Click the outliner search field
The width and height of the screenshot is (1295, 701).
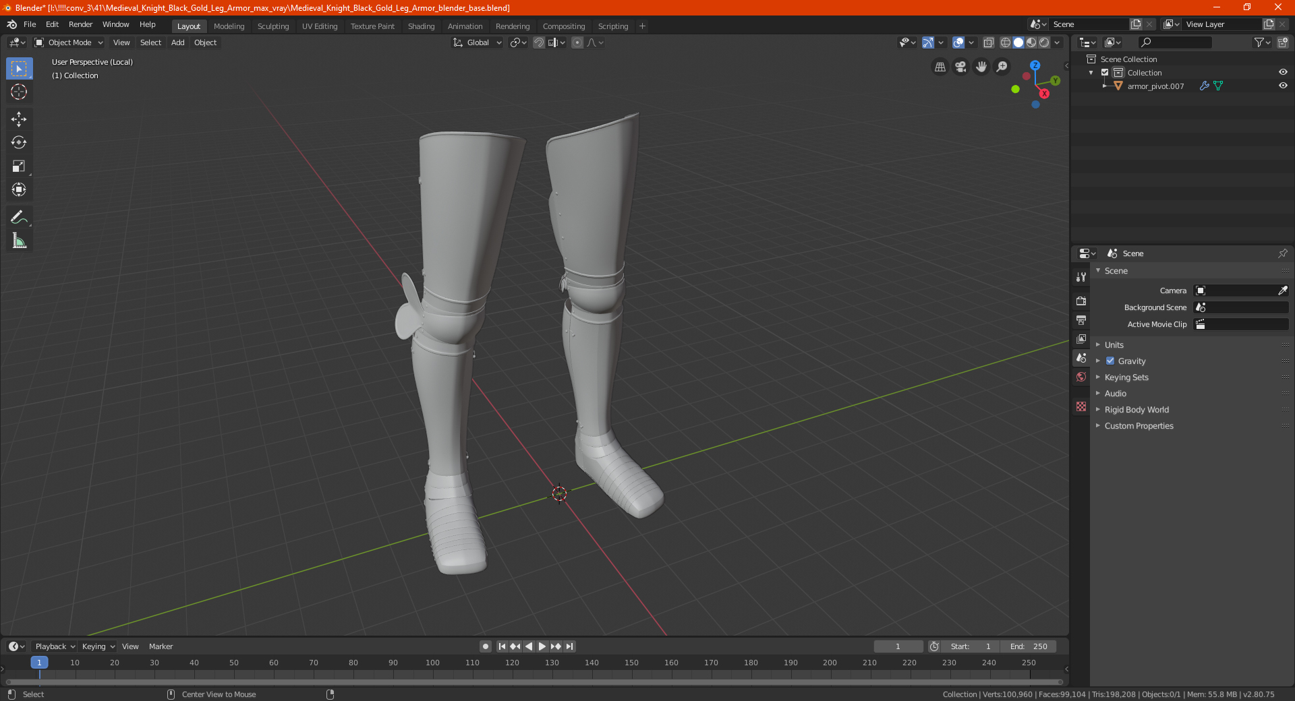pos(1174,42)
